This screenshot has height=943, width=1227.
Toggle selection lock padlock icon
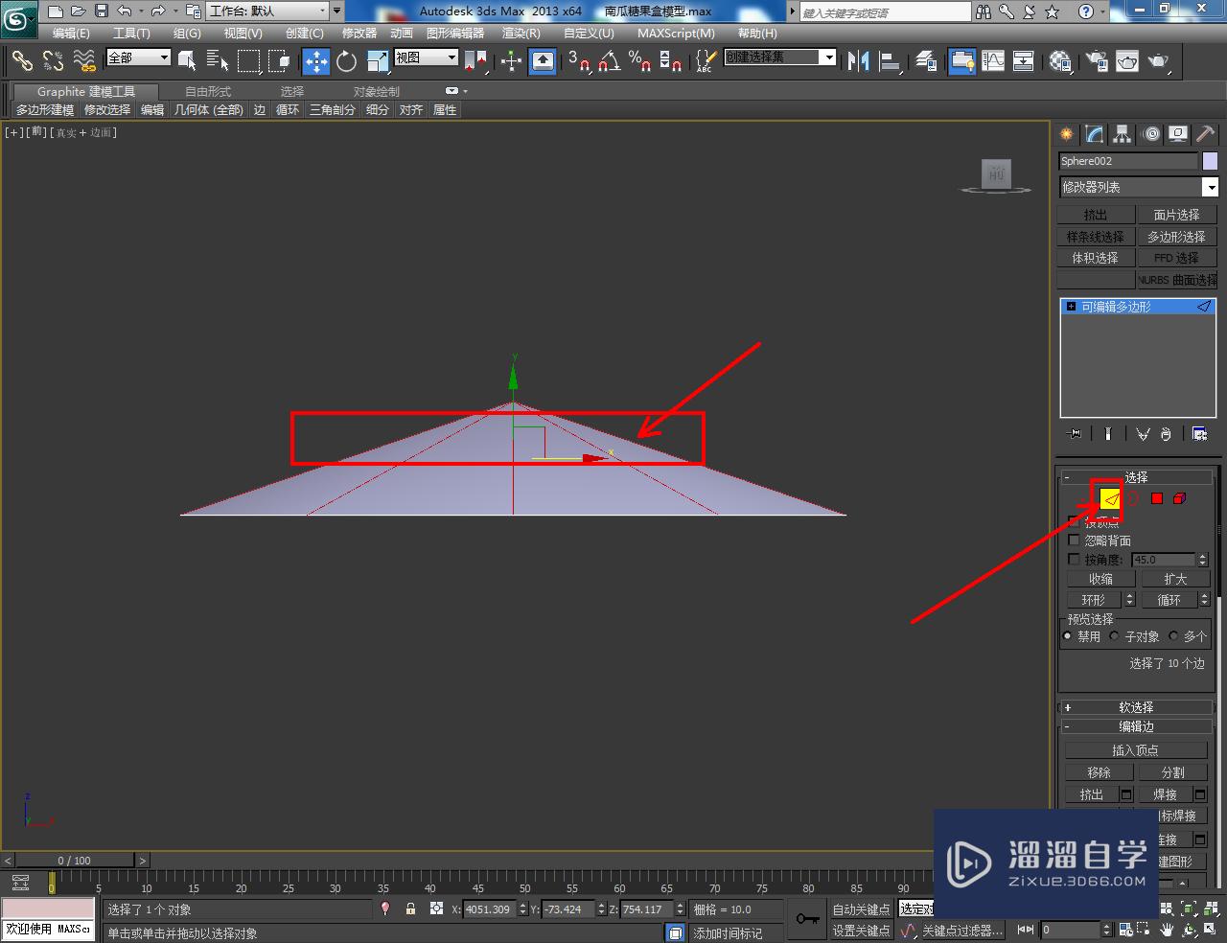tap(410, 908)
